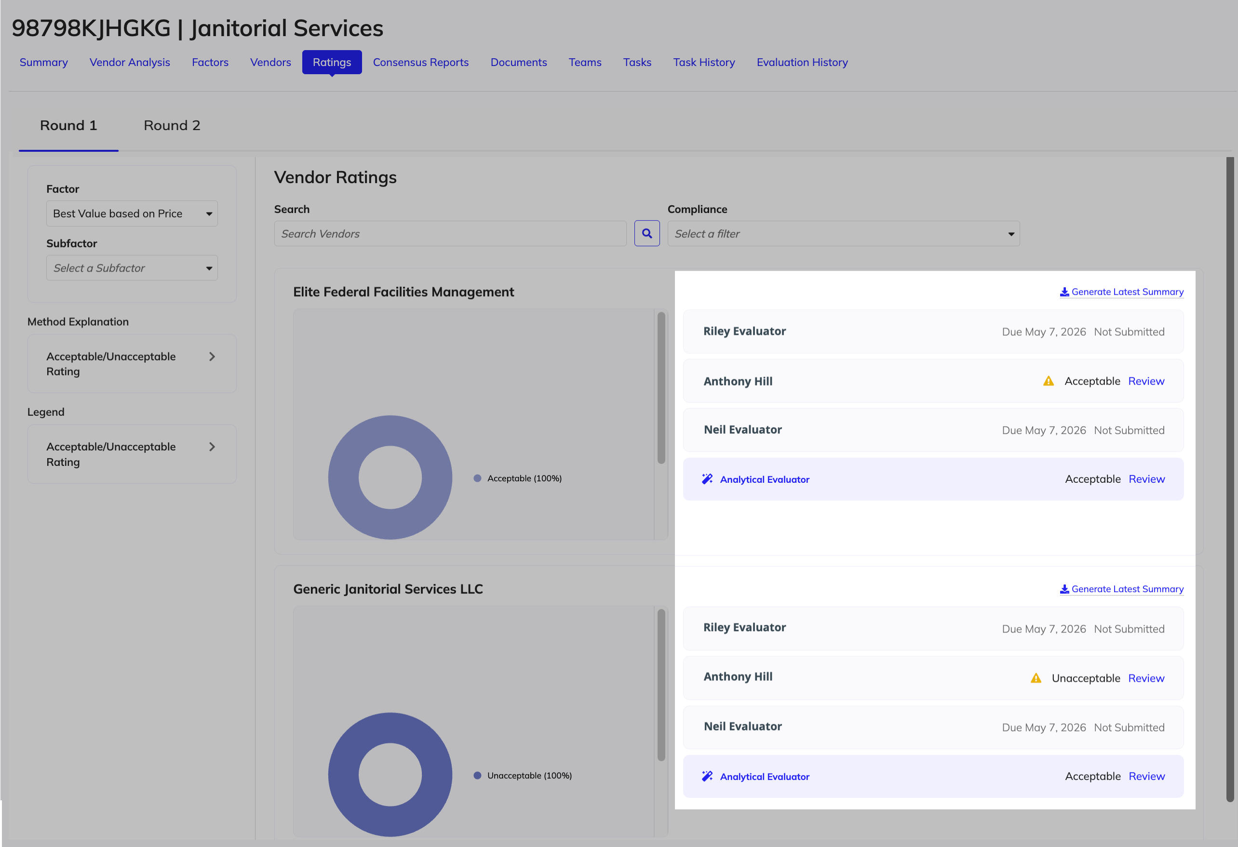The width and height of the screenshot is (1238, 847).
Task: Click the magic wand icon in Generic Janitorial's Analytical Evaluator row
Action: (x=707, y=776)
